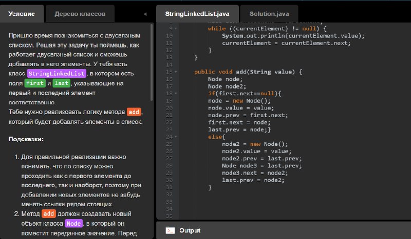Click the line 'node3.next = node2;'
411x239 pixels.
(x=255, y=173)
